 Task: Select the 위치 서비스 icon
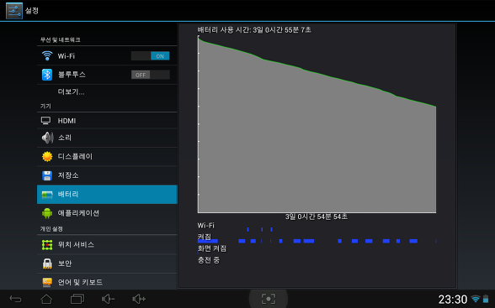tap(47, 244)
